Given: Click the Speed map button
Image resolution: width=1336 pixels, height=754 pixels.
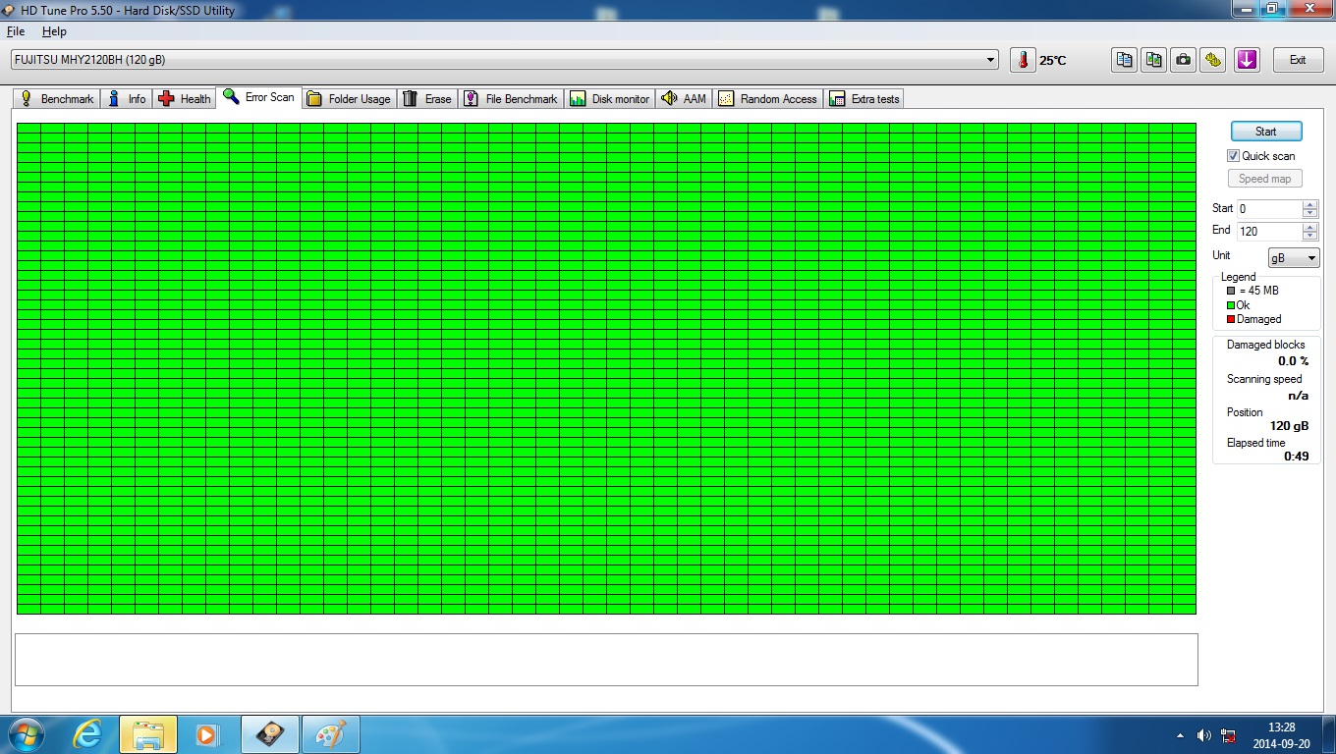Looking at the screenshot, I should point(1265,179).
